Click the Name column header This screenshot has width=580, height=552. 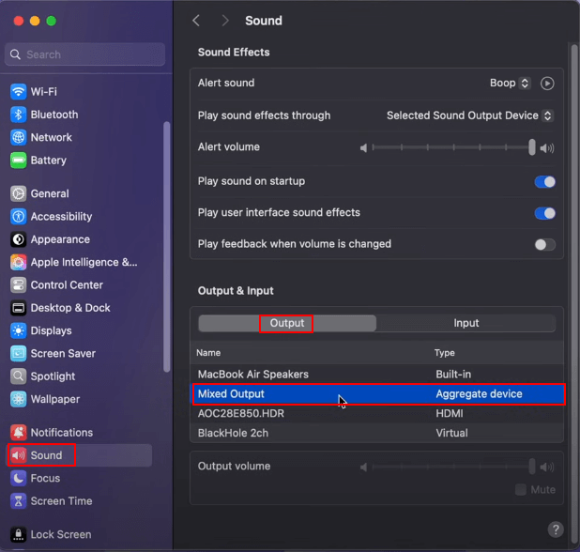pos(208,353)
